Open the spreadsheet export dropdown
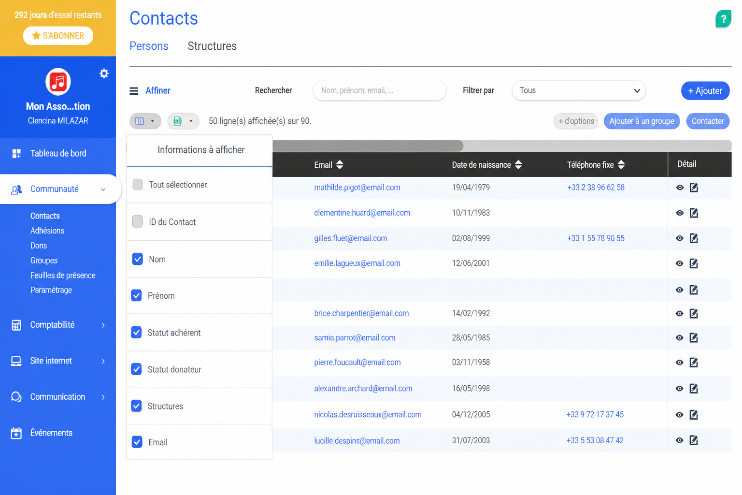Image resolution: width=742 pixels, height=495 pixels. point(184,121)
